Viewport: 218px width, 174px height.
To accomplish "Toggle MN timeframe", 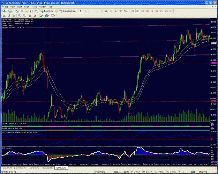I will click(x=171, y=11).
